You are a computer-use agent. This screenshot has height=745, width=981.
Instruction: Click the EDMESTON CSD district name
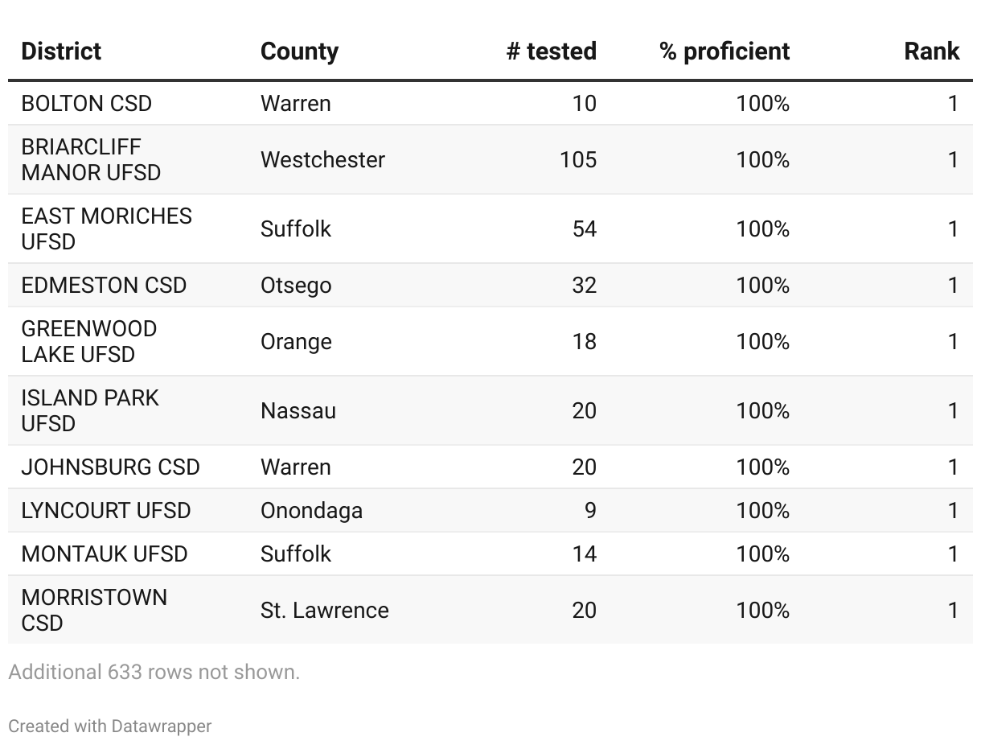tap(104, 286)
